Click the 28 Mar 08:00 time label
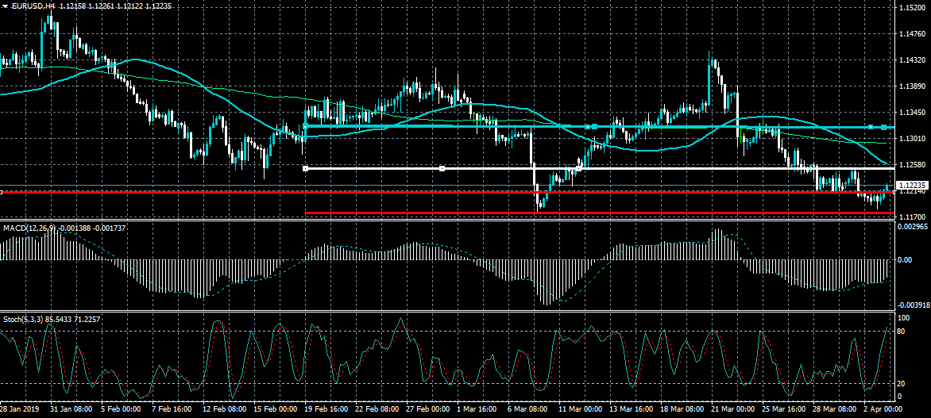 836,409
